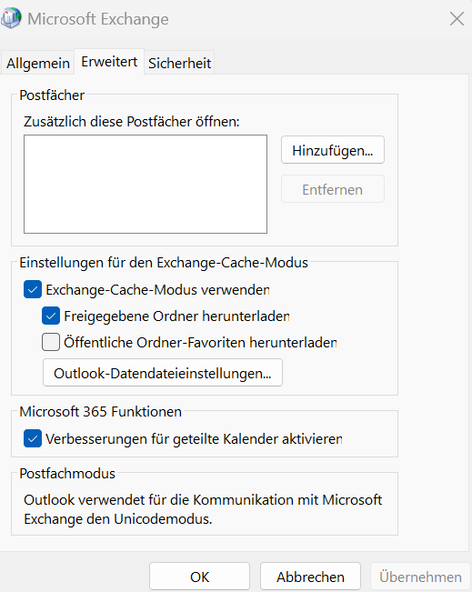Click the greyed-out Entfernen button

pyautogui.click(x=333, y=189)
